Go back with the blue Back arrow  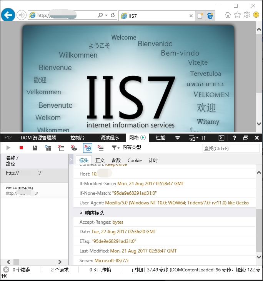8,15
